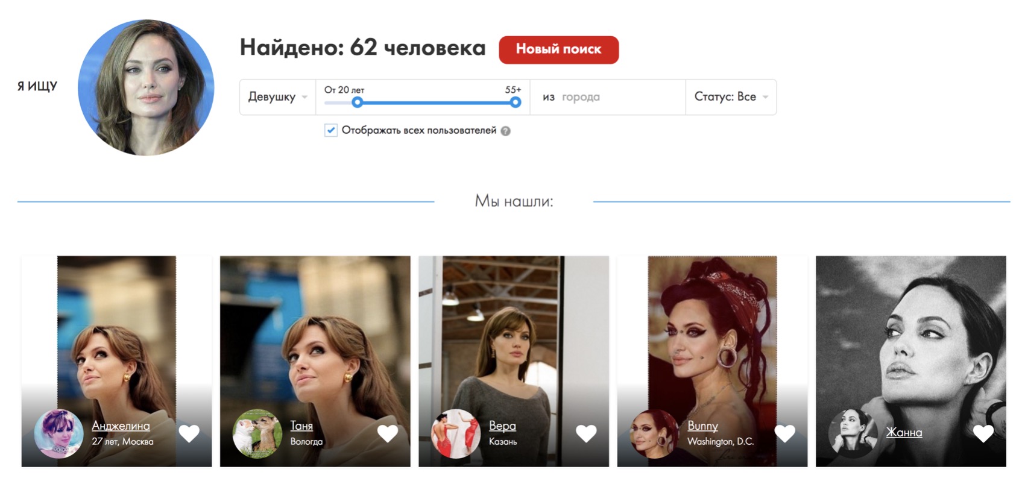Open the help question mark icon
The image size is (1022, 481).
pos(506,131)
